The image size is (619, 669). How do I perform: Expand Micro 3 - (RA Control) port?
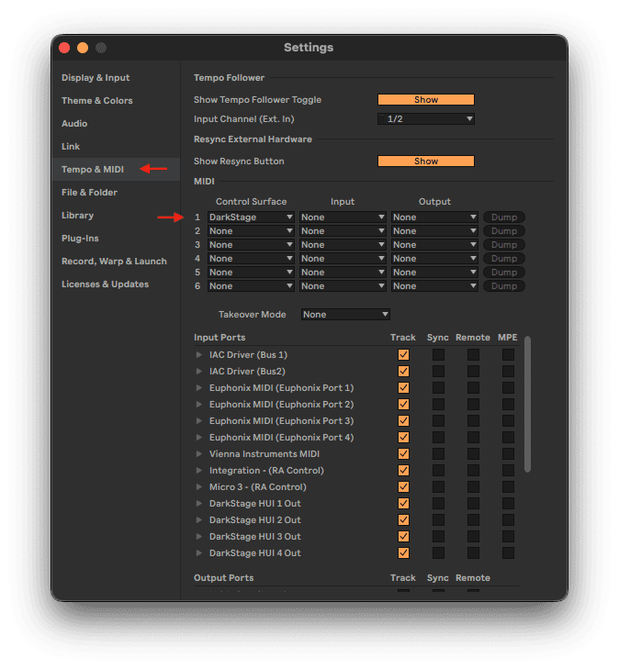click(x=199, y=486)
